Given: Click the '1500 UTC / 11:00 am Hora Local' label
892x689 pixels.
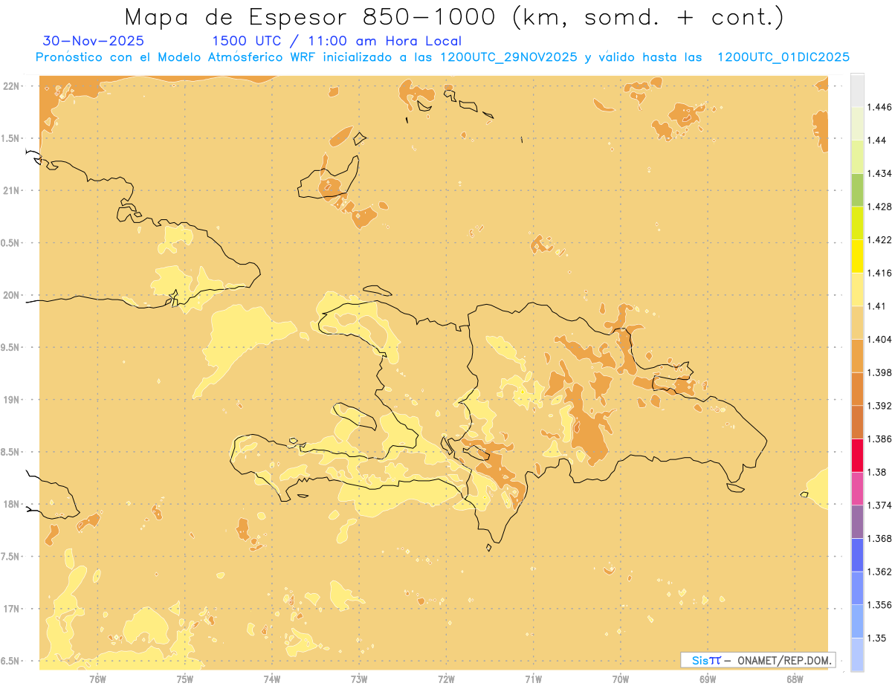Looking at the screenshot, I should click(337, 42).
